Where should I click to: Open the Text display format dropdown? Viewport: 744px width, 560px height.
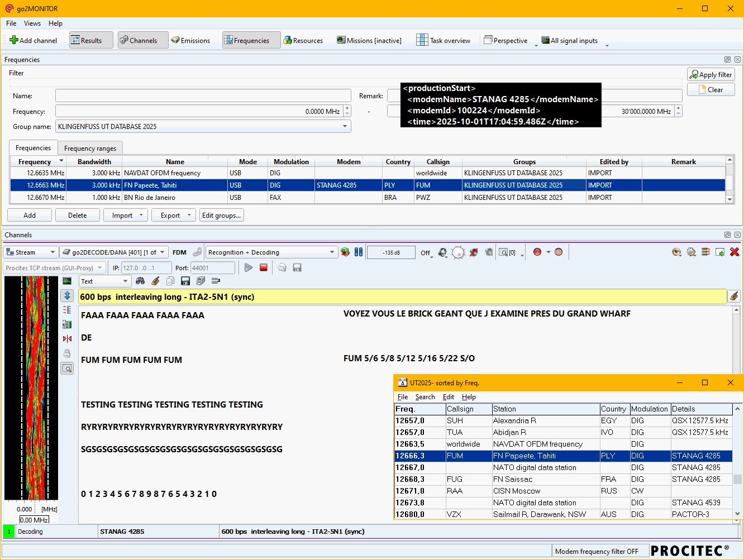coord(125,281)
